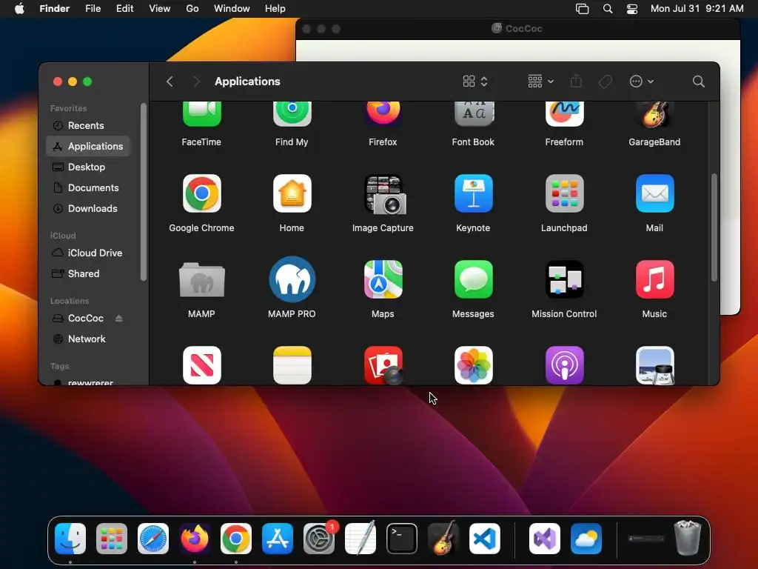Go back in Finder navigation

tap(170, 81)
